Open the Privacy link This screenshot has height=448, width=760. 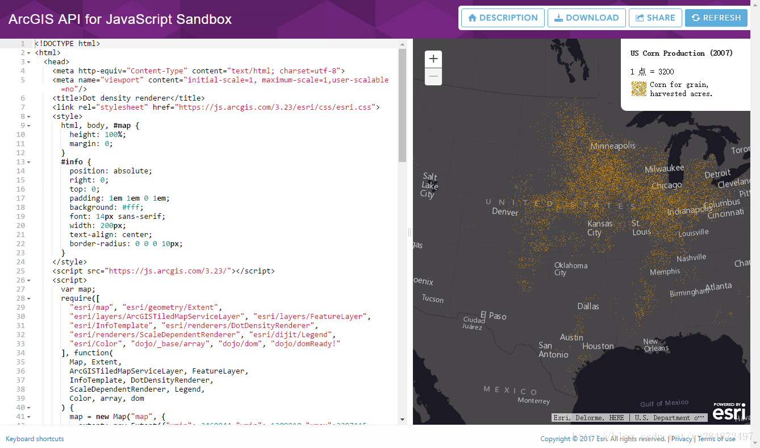click(682, 439)
